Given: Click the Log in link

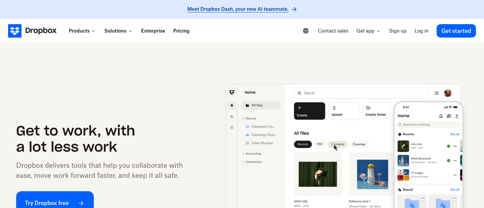Looking at the screenshot, I should 421,31.
